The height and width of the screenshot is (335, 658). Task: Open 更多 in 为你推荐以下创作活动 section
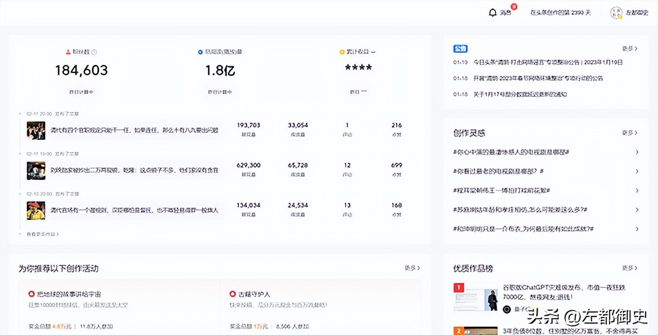411,268
